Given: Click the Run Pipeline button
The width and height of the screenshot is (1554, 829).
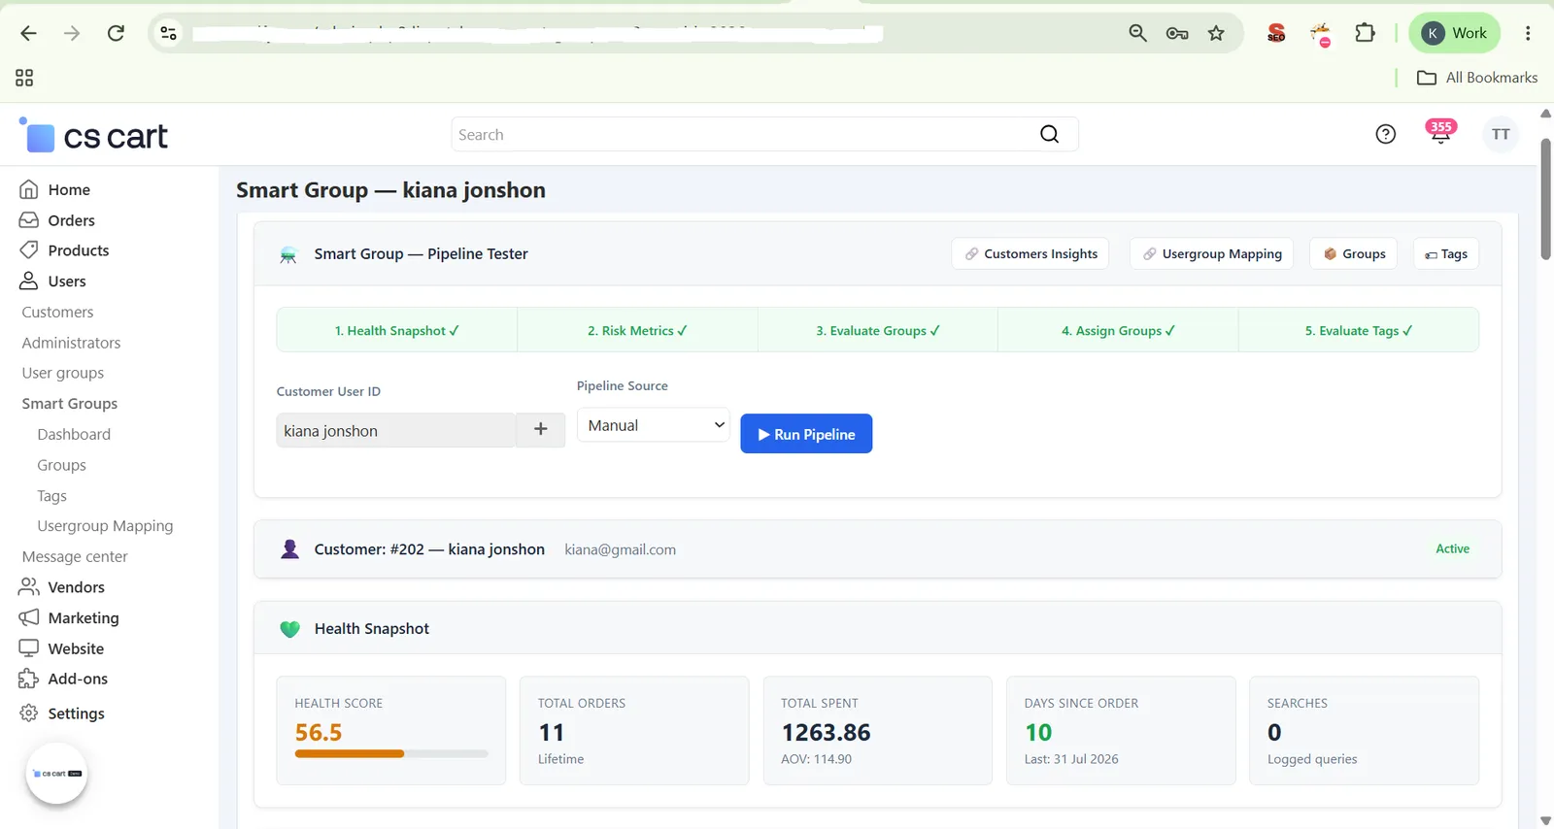Looking at the screenshot, I should [x=806, y=434].
